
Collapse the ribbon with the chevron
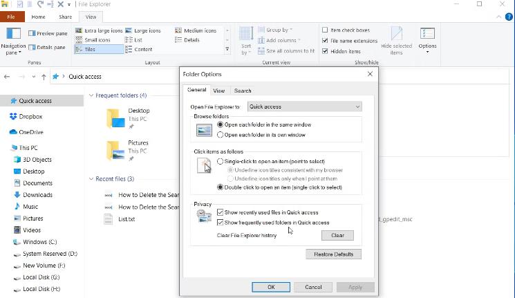(498, 17)
